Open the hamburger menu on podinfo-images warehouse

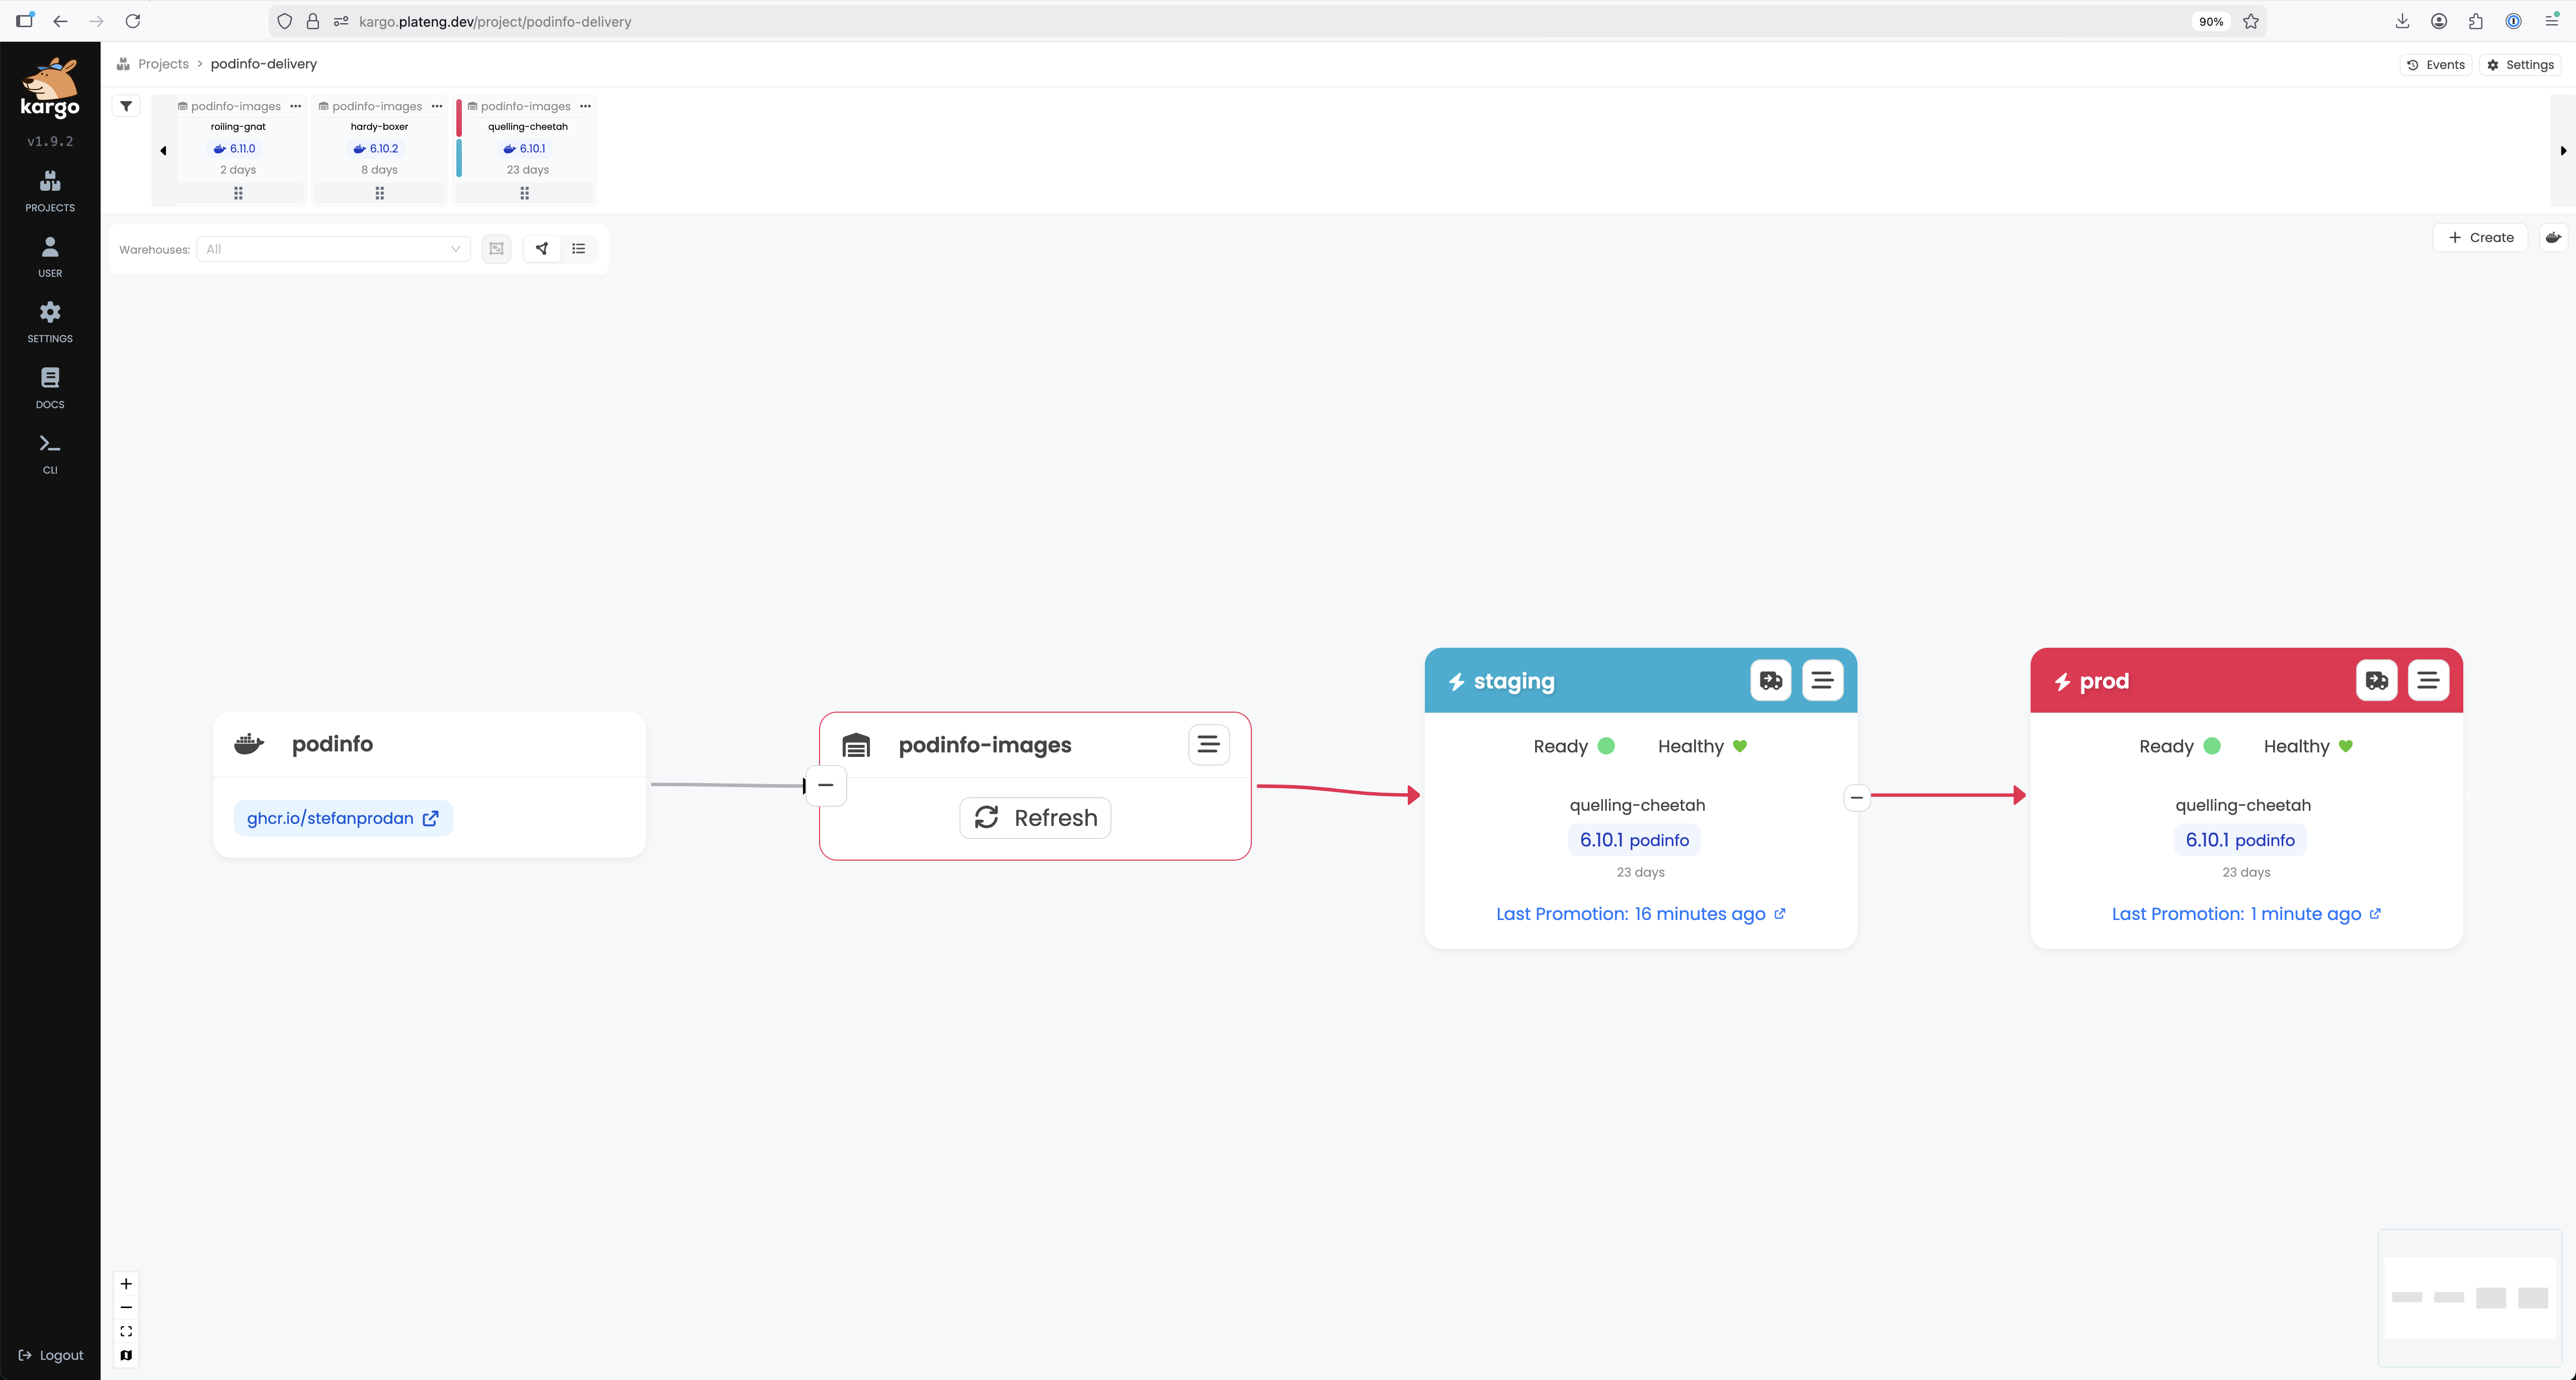tap(1208, 744)
